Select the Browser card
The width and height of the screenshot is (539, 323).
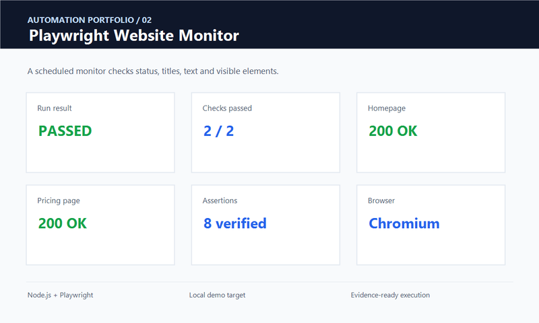pyautogui.click(x=431, y=225)
